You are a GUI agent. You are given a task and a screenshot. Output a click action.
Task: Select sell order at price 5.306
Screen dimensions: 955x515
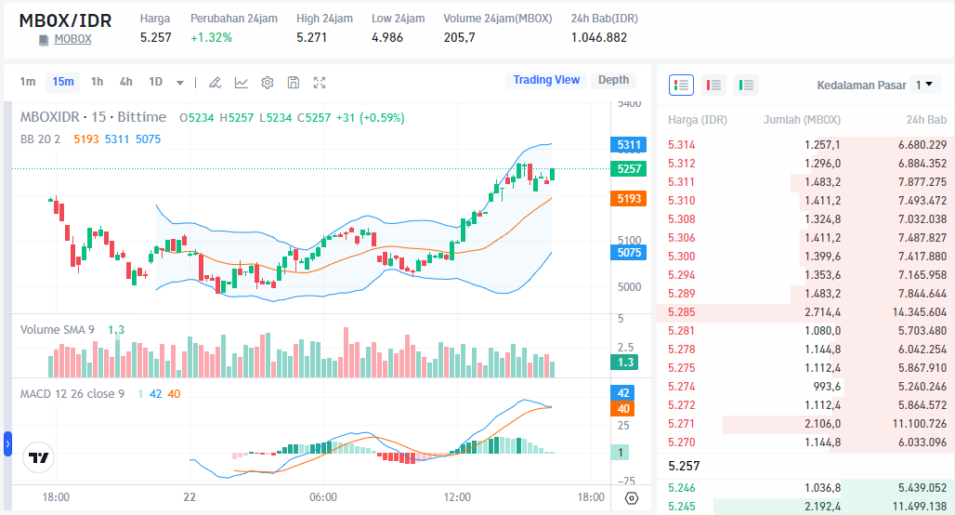pos(805,238)
